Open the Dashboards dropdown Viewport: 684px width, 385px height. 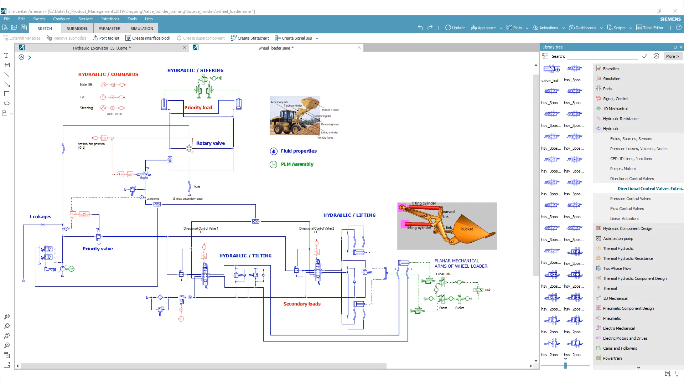585,27
